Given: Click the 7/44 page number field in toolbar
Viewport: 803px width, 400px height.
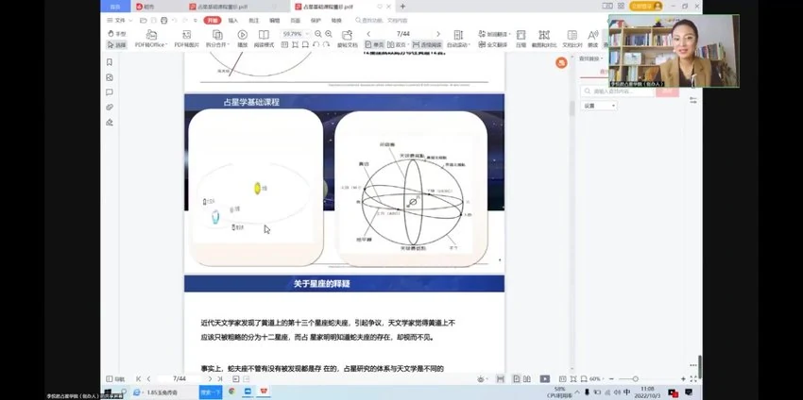Looking at the screenshot, I should coord(403,34).
